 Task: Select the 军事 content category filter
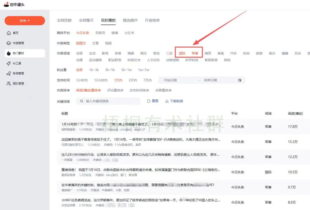tap(195, 53)
